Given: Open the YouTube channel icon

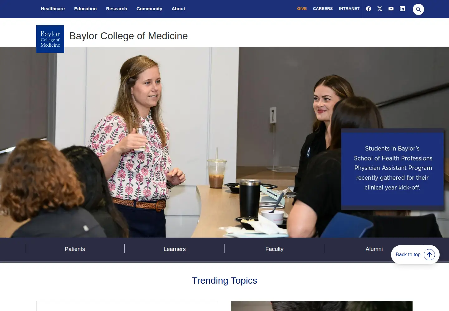Looking at the screenshot, I should (391, 9).
